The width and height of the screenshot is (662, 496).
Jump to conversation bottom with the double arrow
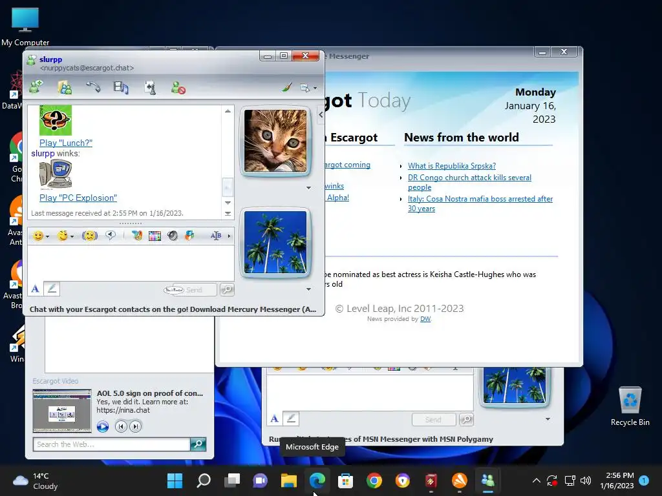[x=228, y=213]
